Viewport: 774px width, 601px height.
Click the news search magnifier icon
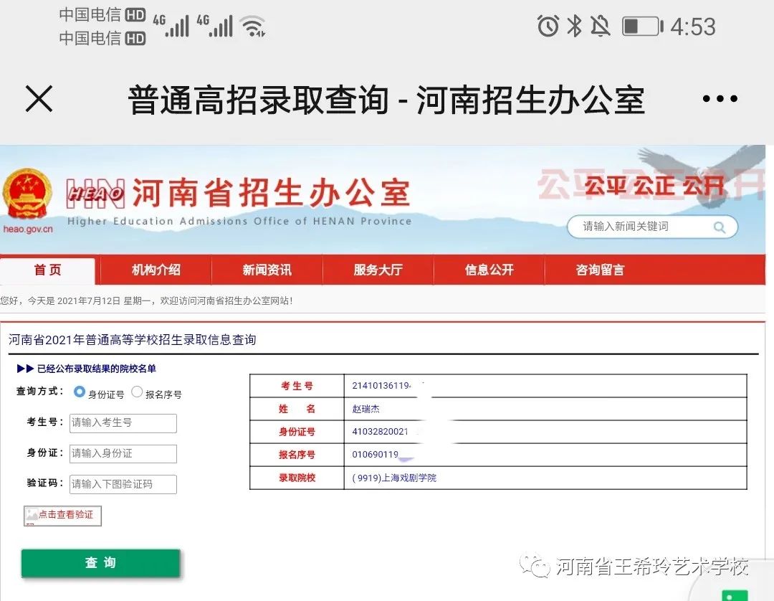pos(720,227)
